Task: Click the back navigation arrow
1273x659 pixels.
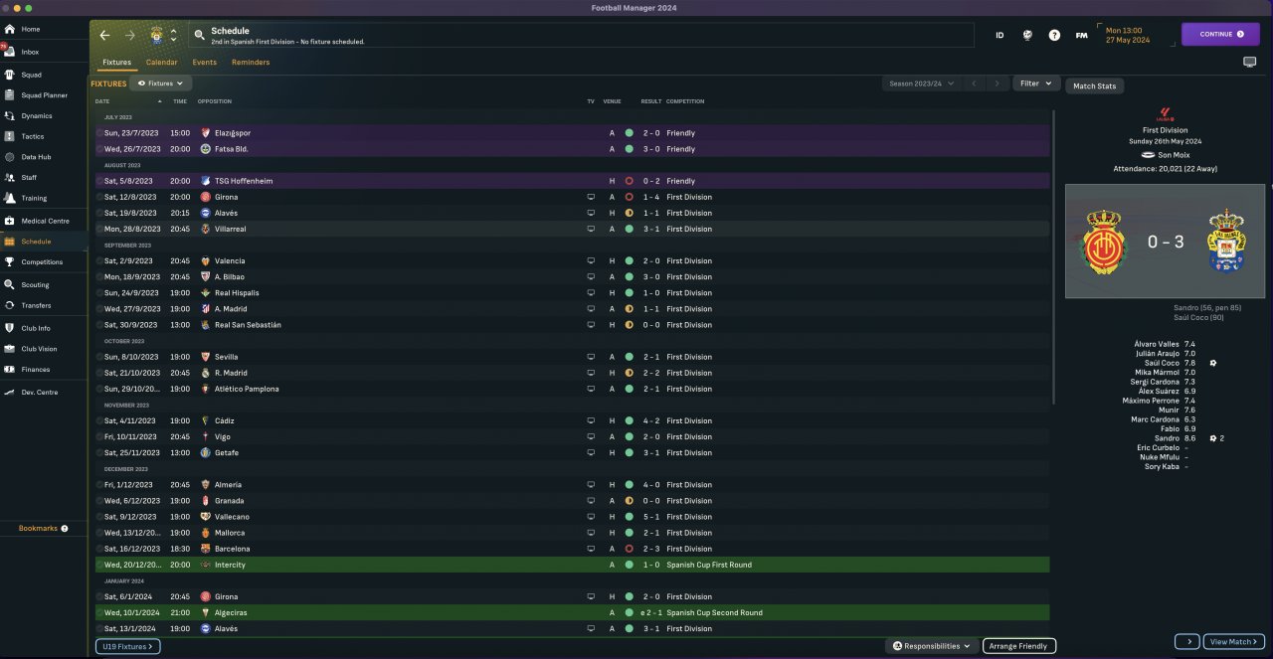Action: coord(104,35)
